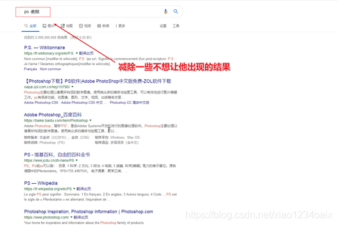Open 设置 (Settings) menu
Viewport: 338px width, 226px height.
point(163,26)
